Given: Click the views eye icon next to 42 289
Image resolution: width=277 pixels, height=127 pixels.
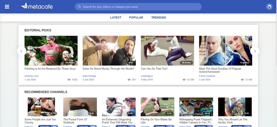Looking at the screenshot, I should 184,80.
